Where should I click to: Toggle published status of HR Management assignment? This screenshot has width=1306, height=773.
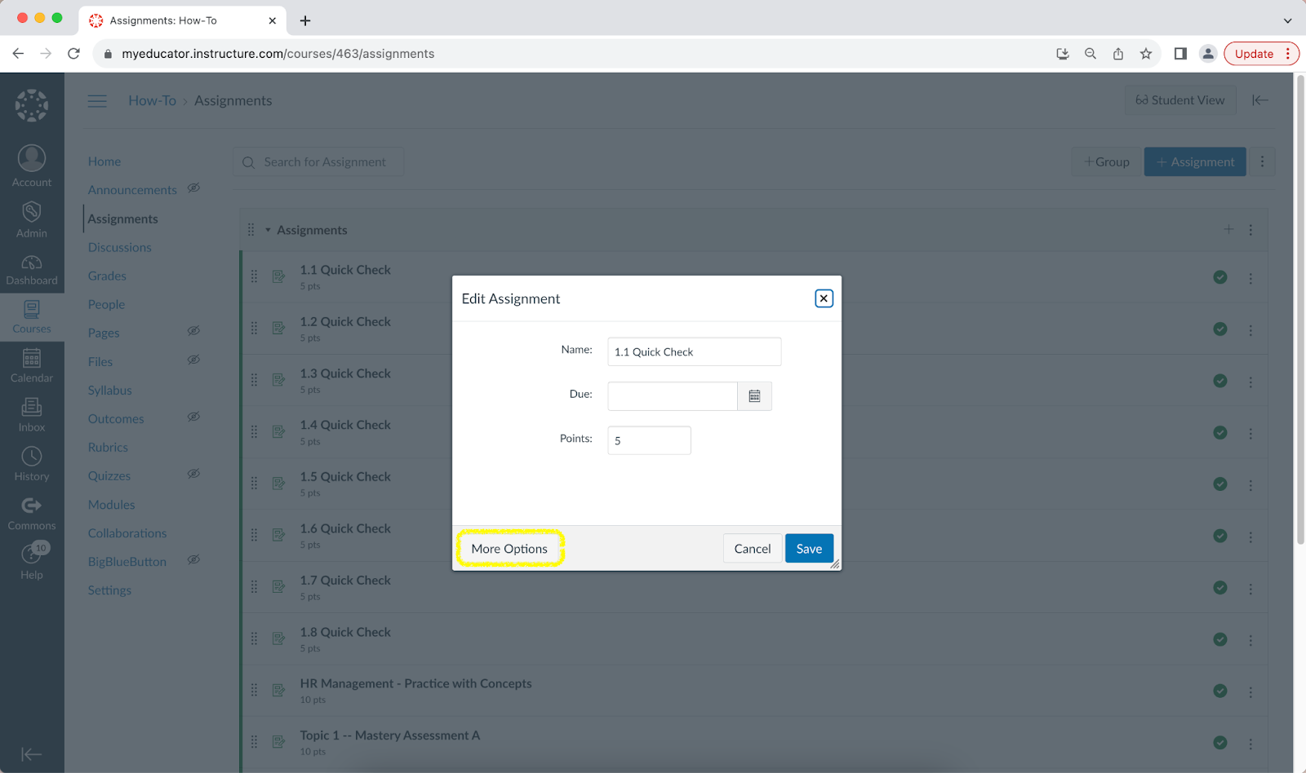click(x=1220, y=691)
